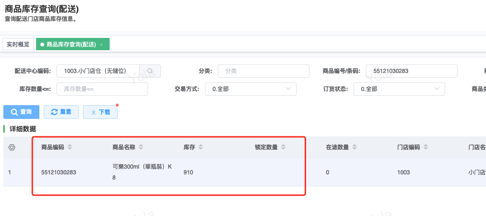This screenshot has width=486, height=216.
Task: Close the 商品库存查询(配送) tab with its x
Action: (x=101, y=45)
